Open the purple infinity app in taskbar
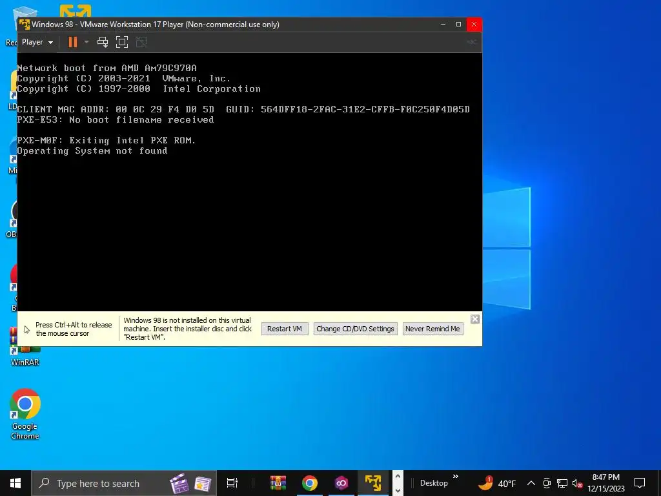The image size is (661, 496). [341, 483]
